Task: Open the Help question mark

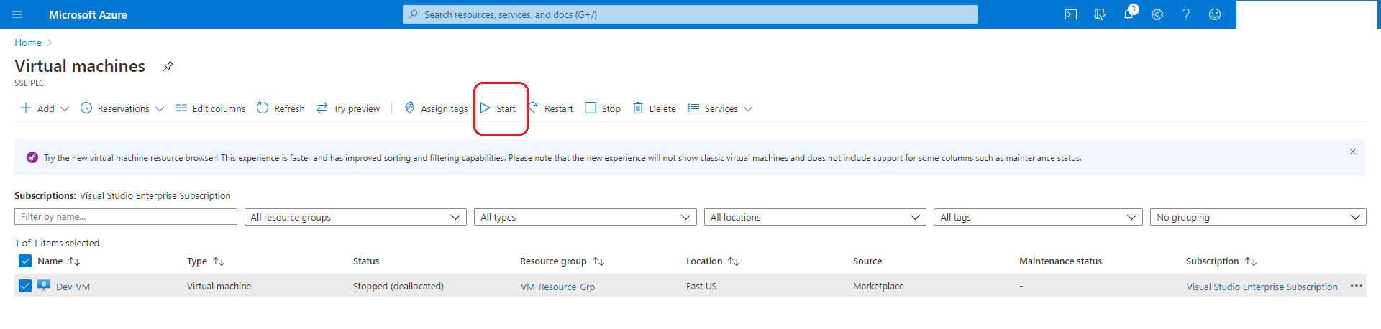Action: [x=1186, y=14]
